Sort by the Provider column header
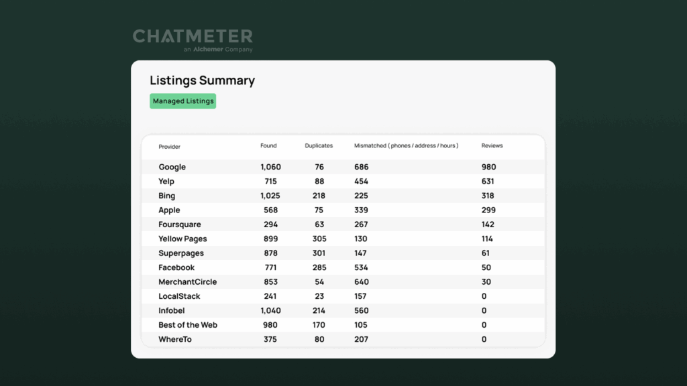 [x=169, y=146]
